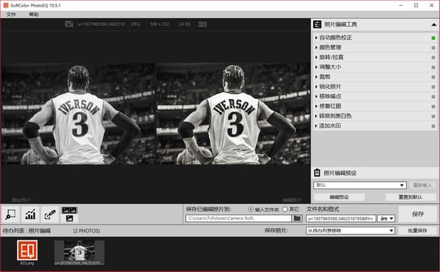The height and width of the screenshot is (272, 440).
Task: Click the open folder icon above preview
Action: (202, 24)
